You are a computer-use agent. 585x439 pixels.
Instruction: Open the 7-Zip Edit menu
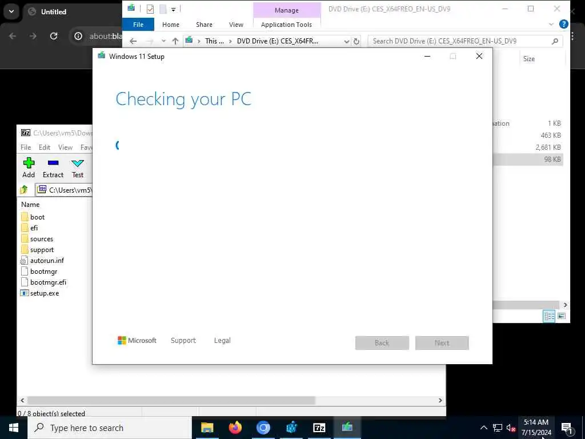(x=45, y=147)
